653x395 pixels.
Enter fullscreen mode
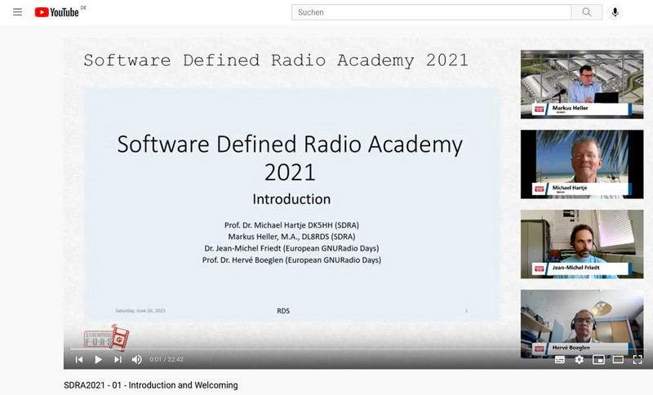tap(637, 359)
